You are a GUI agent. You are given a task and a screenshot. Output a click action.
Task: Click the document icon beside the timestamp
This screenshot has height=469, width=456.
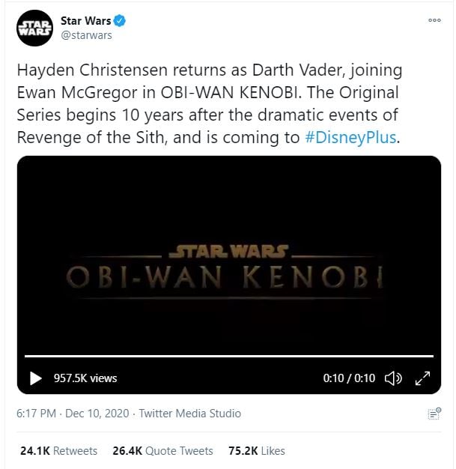tap(433, 414)
